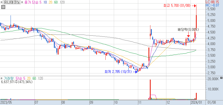Click the 07 month label on date axis
The width and height of the screenshot is (223, 105).
click(36, 102)
